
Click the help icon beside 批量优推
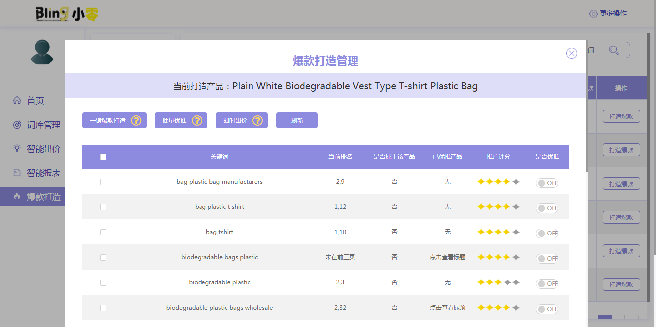197,120
